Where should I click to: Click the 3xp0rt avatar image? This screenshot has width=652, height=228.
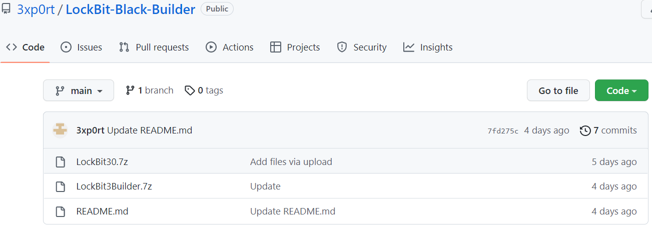[61, 130]
